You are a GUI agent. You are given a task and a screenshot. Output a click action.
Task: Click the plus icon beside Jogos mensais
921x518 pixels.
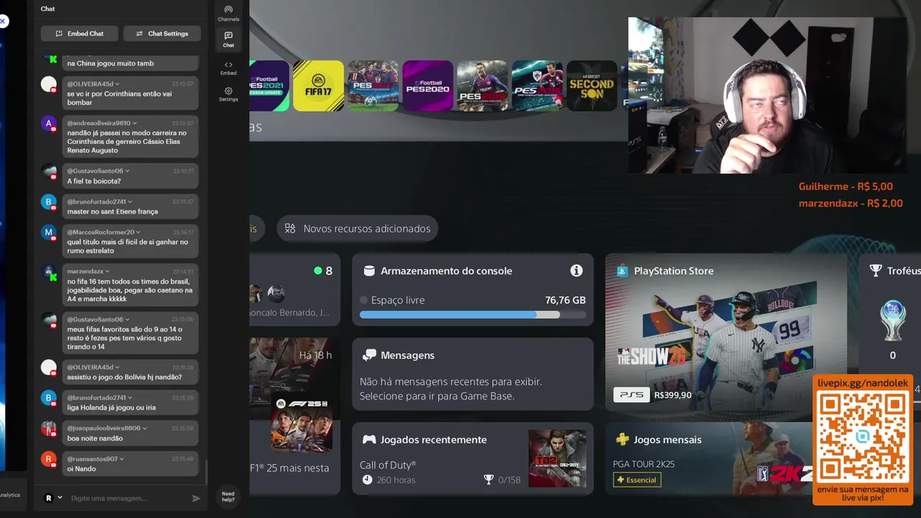622,440
